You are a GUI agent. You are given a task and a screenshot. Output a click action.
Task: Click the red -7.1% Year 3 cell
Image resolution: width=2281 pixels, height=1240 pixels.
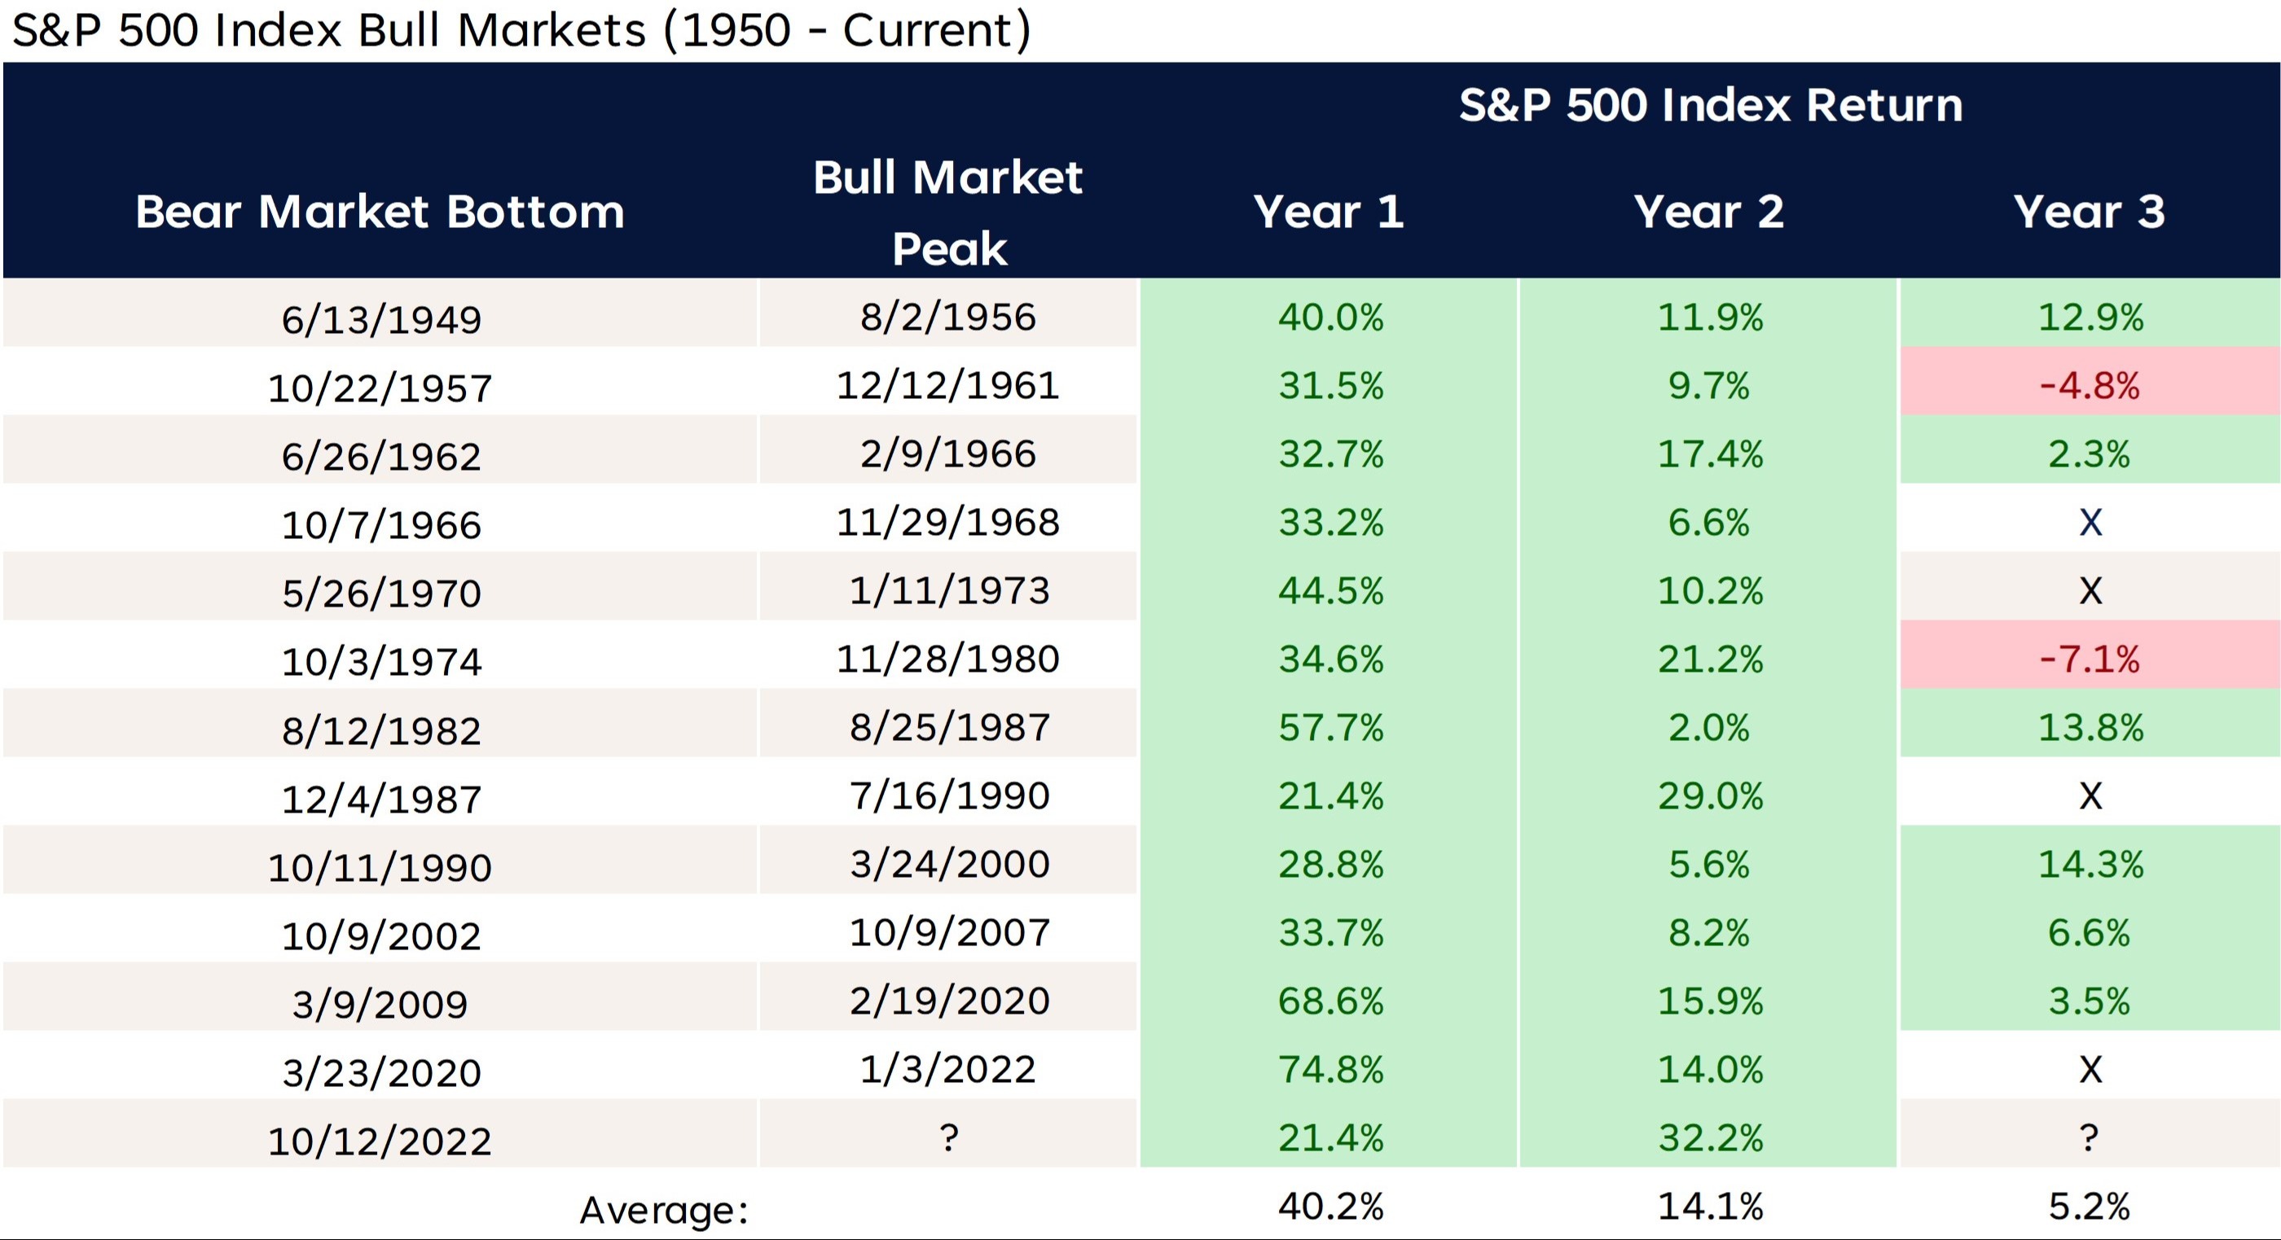pyautogui.click(x=2089, y=659)
